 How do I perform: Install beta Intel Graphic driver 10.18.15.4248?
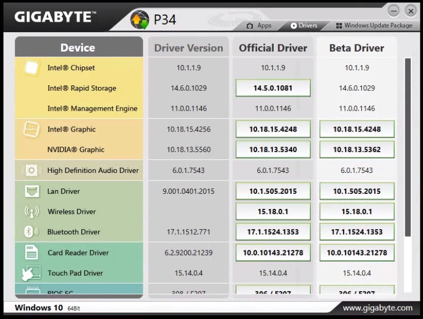(357, 129)
